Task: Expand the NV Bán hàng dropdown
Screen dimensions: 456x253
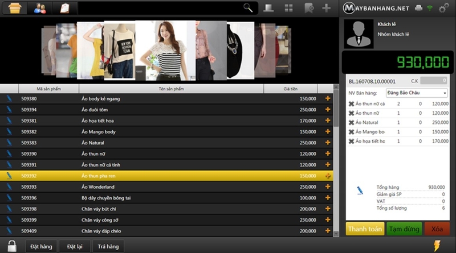Action: pyautogui.click(x=445, y=93)
